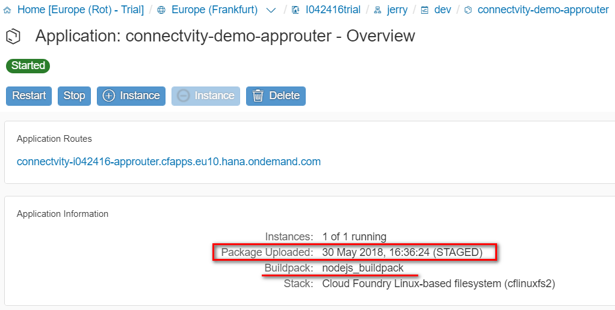Click the global account icon before I042416trial
615x310 pixels.
[296, 10]
